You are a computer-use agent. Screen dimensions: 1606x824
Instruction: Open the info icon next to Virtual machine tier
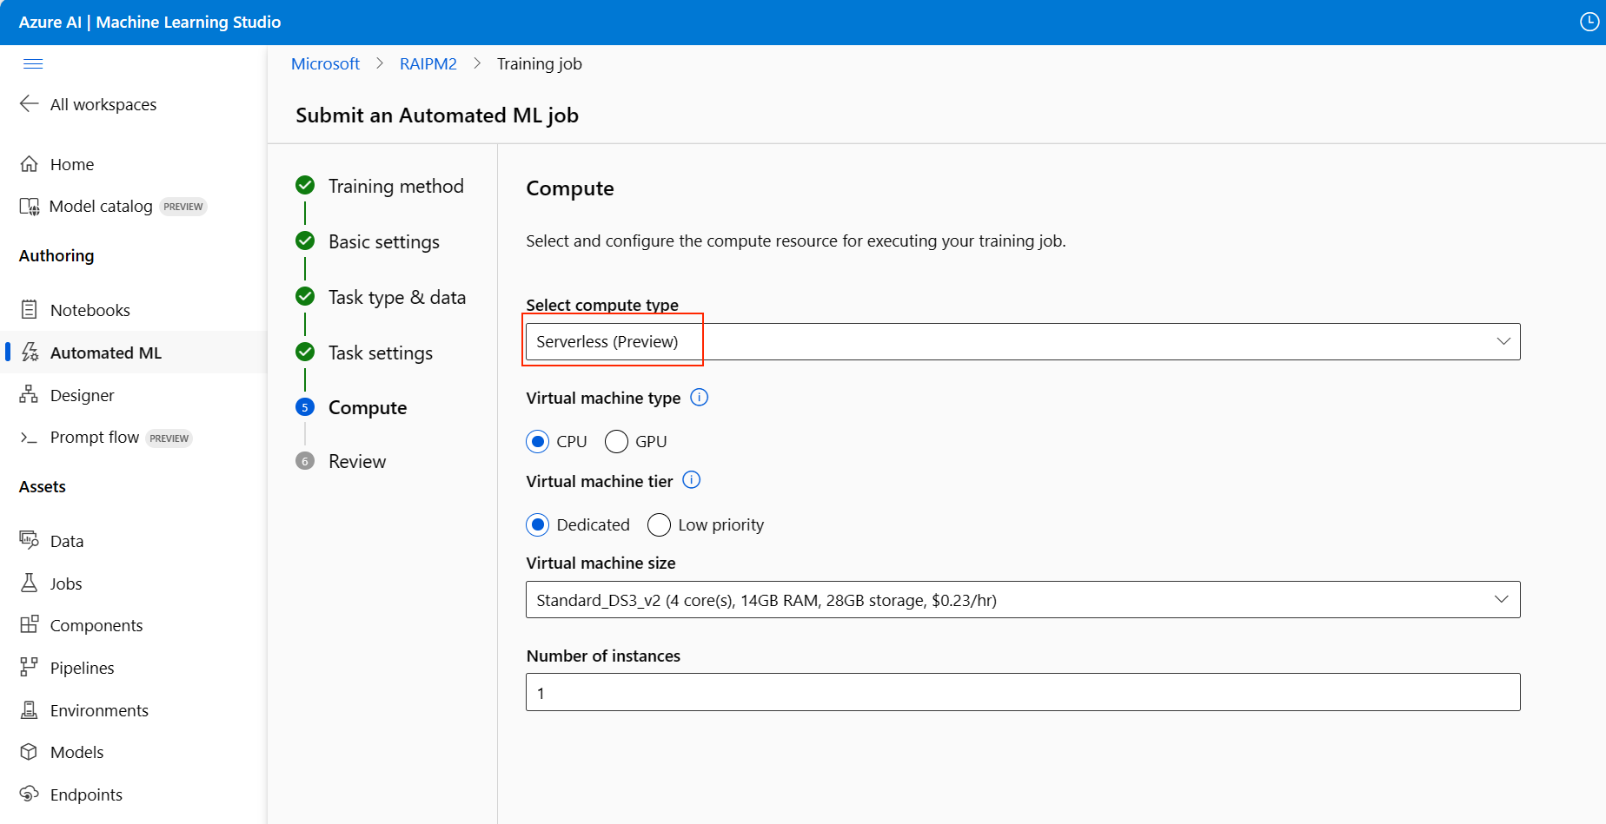click(692, 480)
